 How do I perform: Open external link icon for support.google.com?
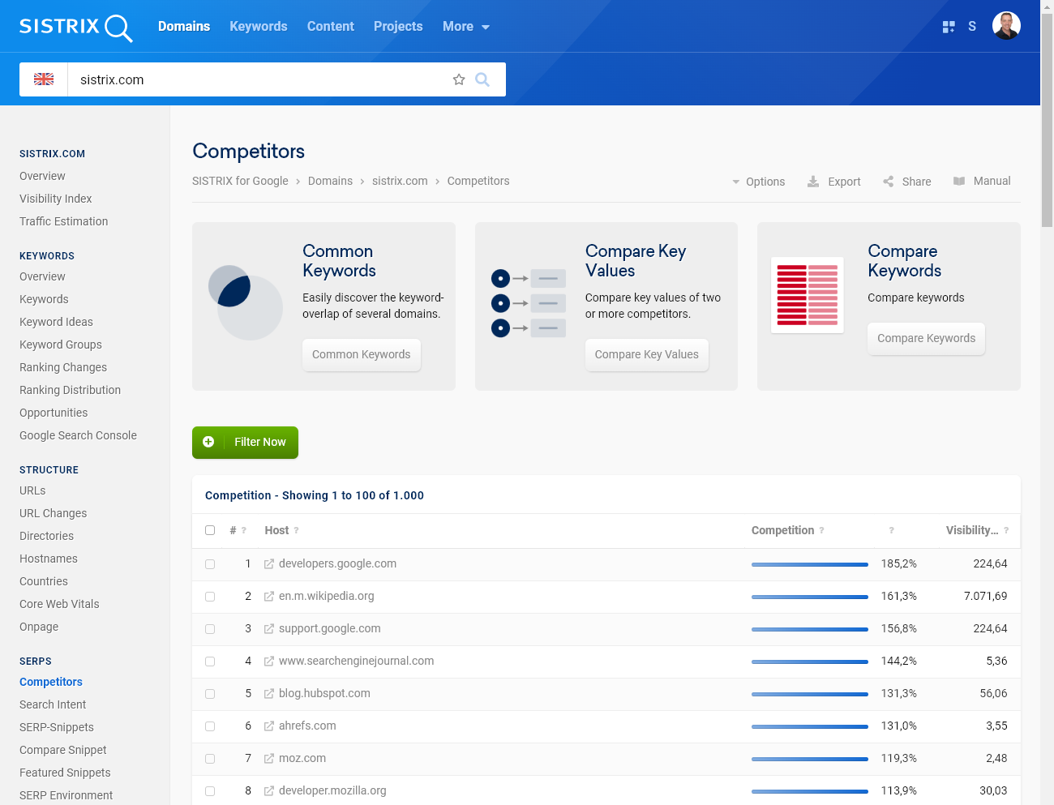pyautogui.click(x=268, y=629)
